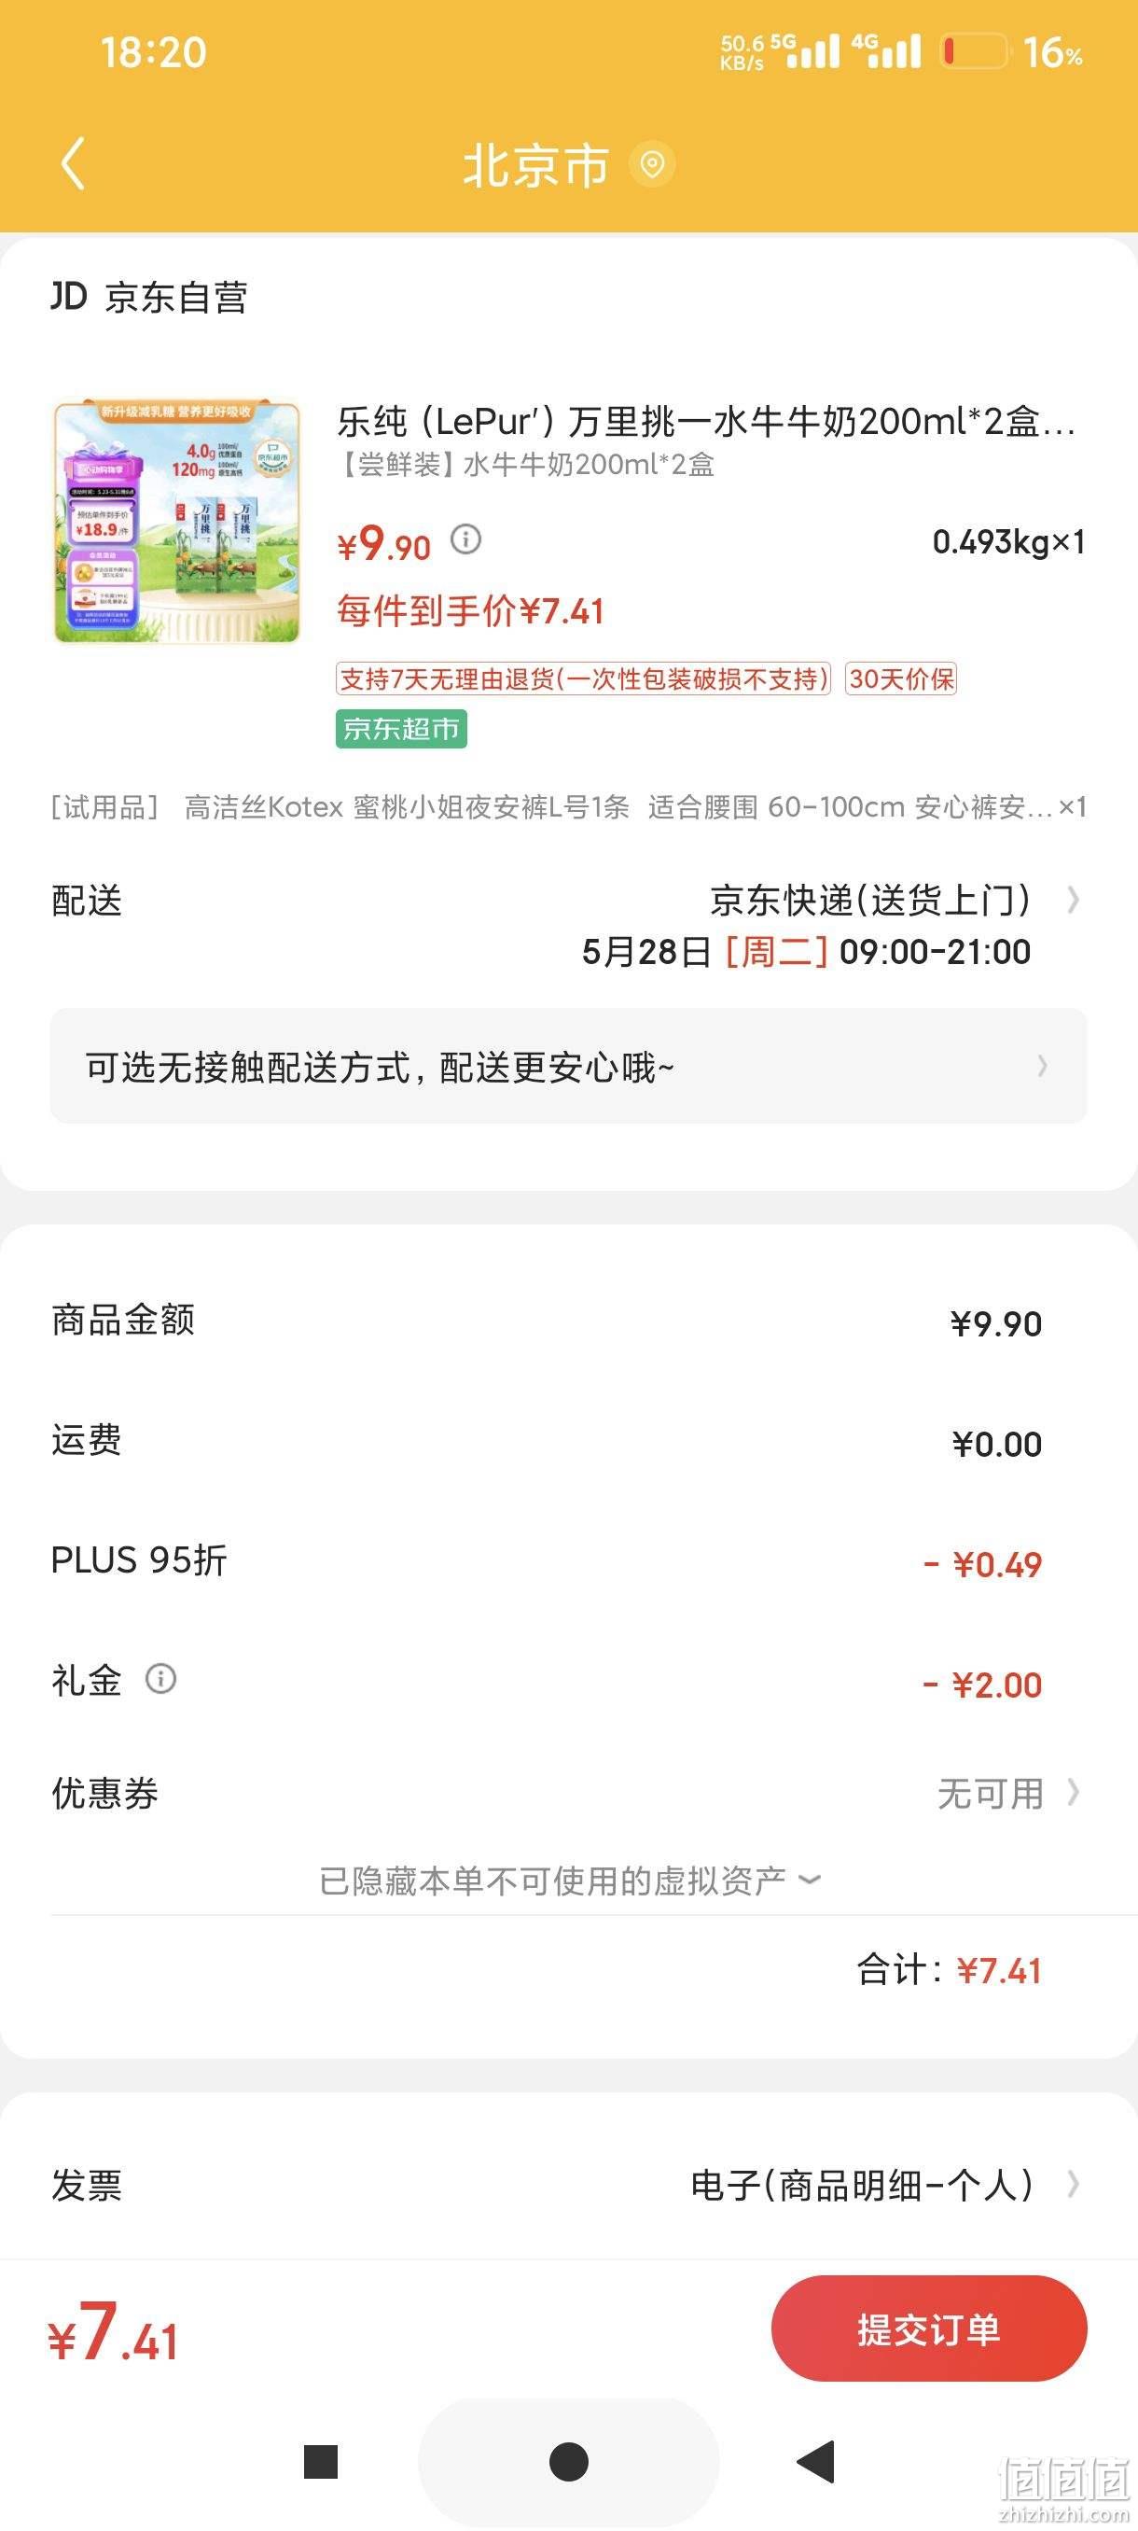
Task: Tap the Kotex trial product gift line
Action: [x=568, y=807]
